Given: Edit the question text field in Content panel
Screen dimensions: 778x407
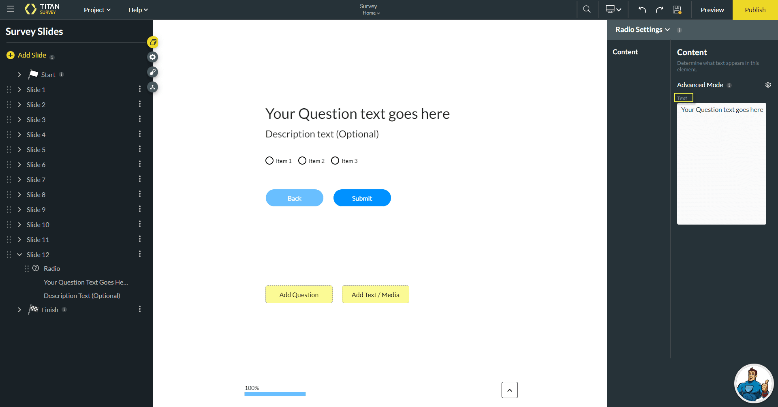Looking at the screenshot, I should [x=722, y=162].
